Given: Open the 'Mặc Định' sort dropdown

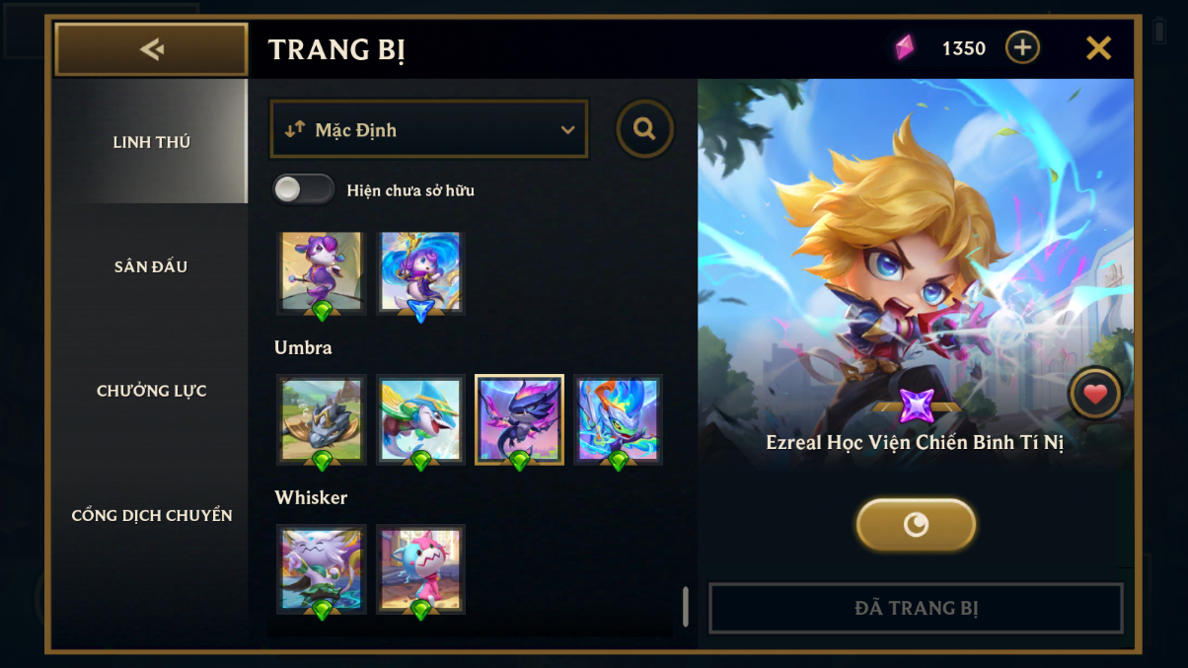Looking at the screenshot, I should click(429, 129).
